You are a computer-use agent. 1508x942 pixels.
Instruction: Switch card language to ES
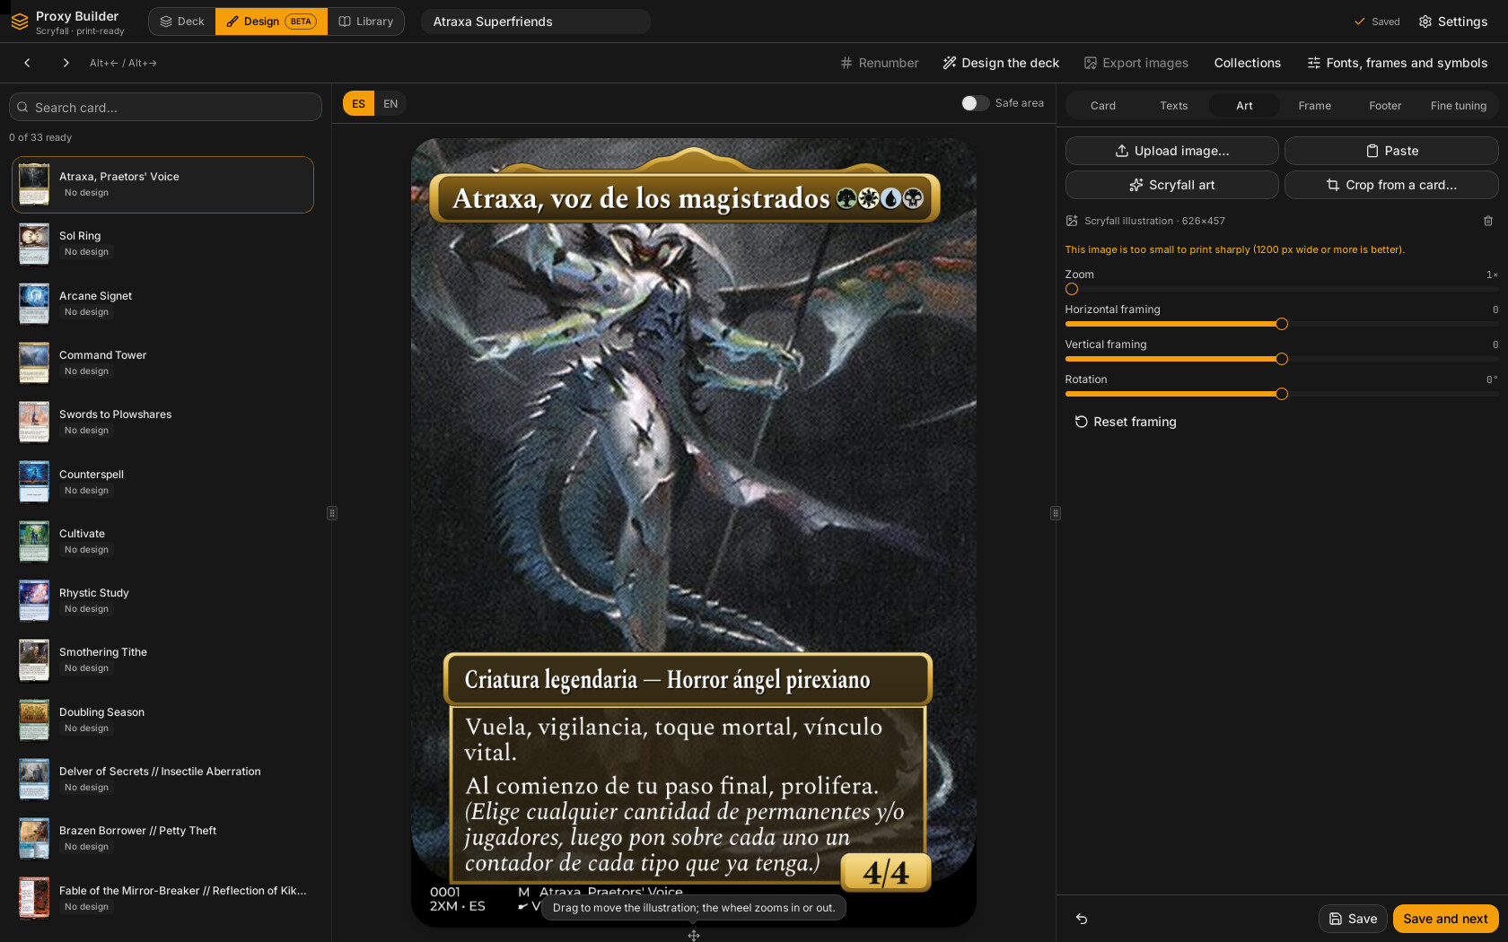[358, 104]
